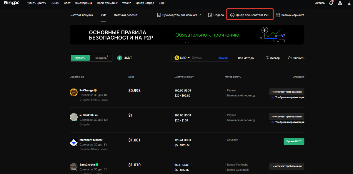This screenshot has width=353, height=174.
Task: Open the Центр наград menu
Action: (x=145, y=3)
